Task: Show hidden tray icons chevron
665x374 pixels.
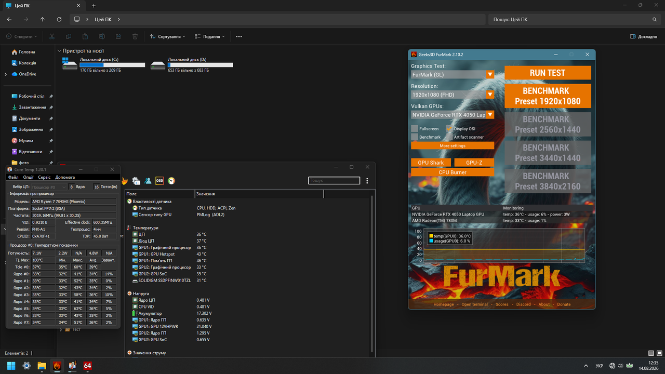Action: pos(586,366)
